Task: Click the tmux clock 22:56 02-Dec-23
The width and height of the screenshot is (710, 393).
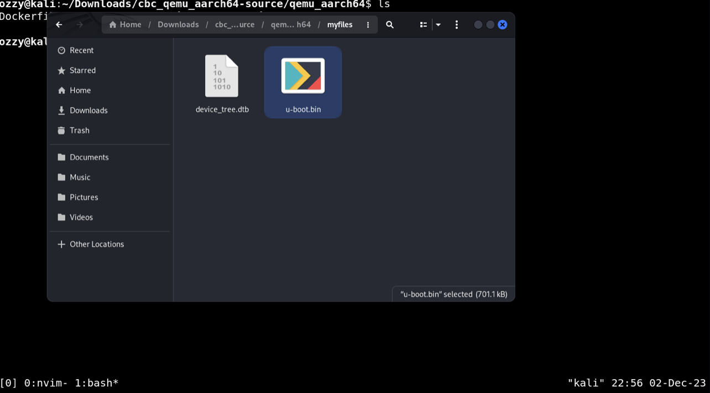Action: 659,383
